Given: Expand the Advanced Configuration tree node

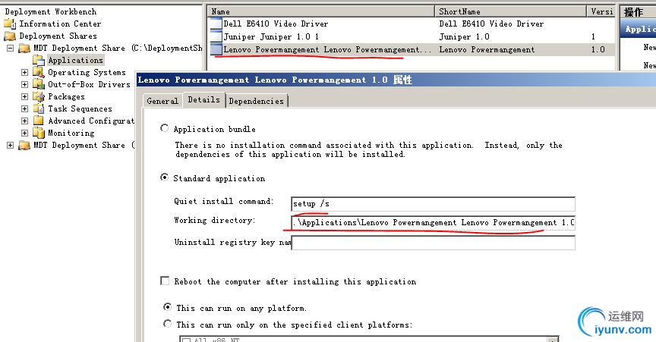Looking at the screenshot, I should point(25,121).
